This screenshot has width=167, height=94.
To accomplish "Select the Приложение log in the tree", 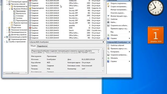I will tap(21, 11).
